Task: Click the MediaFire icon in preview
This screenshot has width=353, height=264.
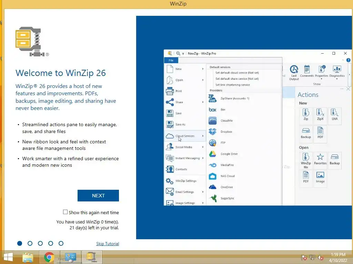Action: [212, 165]
